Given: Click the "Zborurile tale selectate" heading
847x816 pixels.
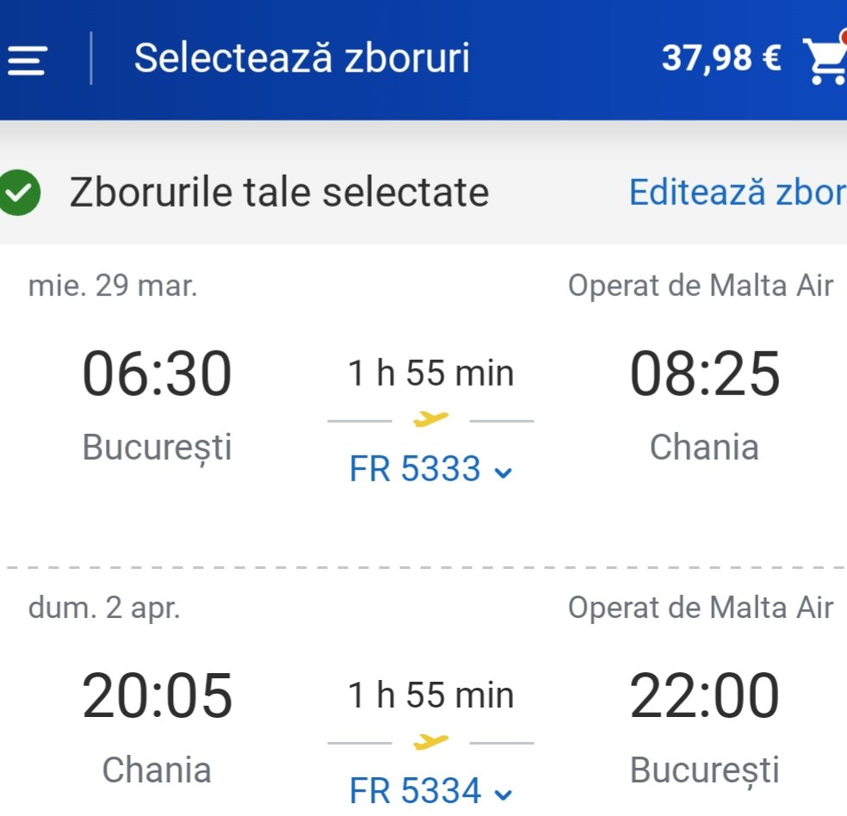Looking at the screenshot, I should [279, 192].
